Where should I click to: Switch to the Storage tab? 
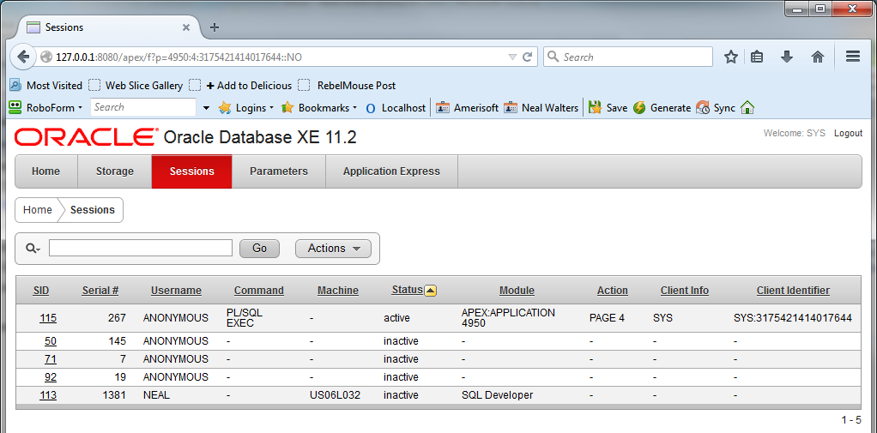[115, 171]
